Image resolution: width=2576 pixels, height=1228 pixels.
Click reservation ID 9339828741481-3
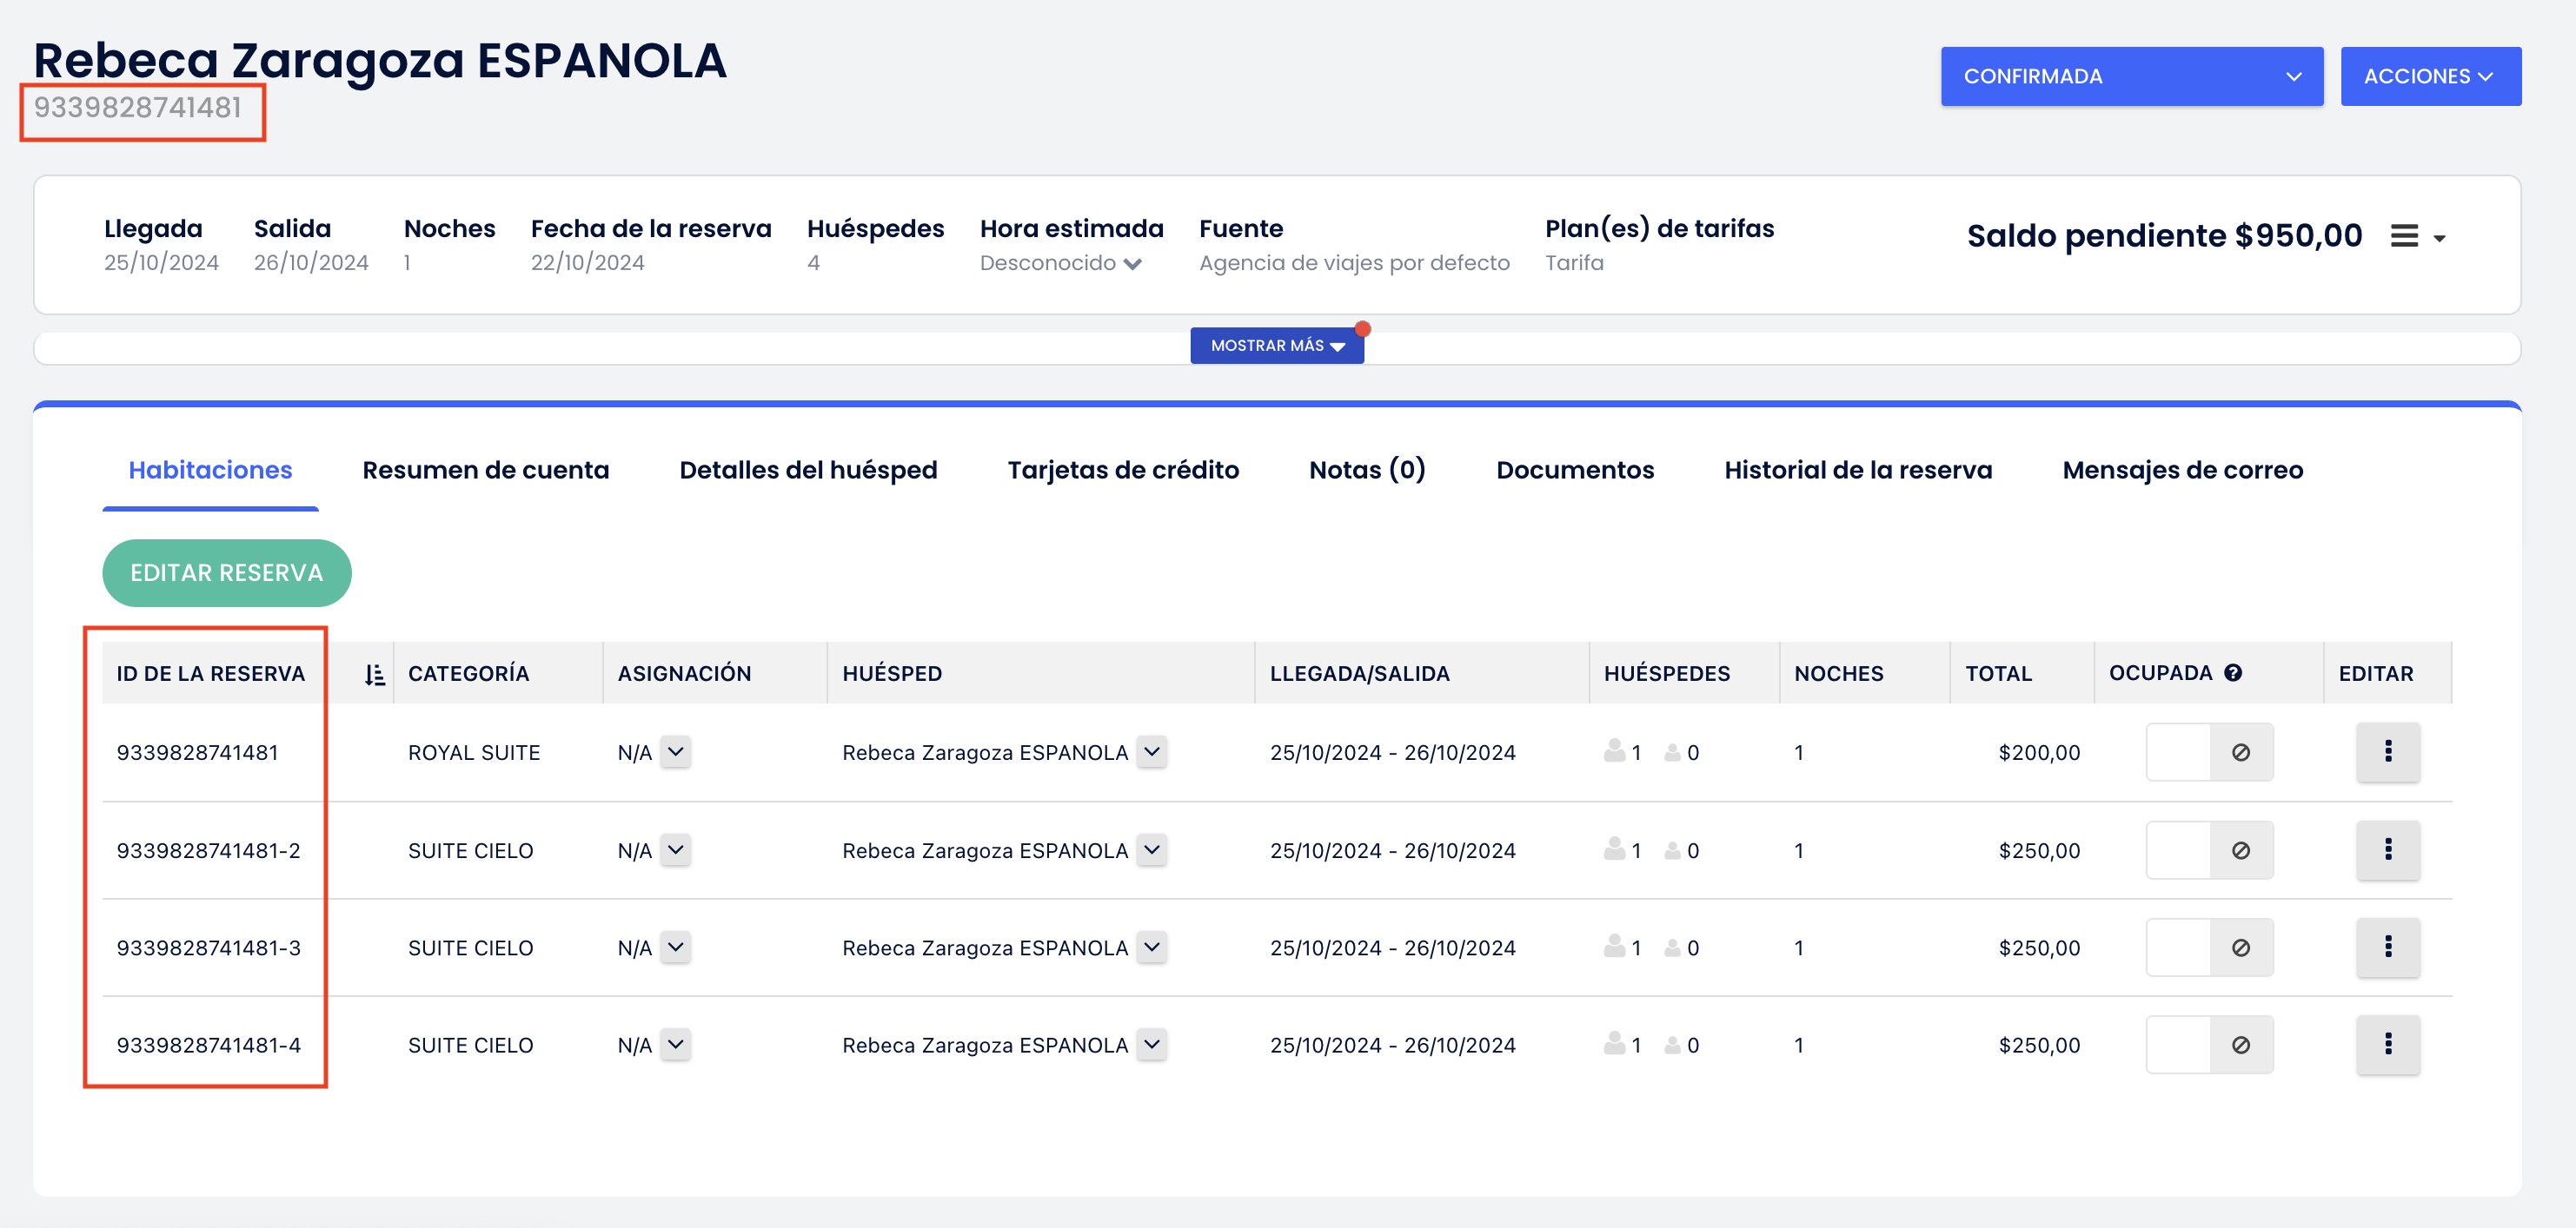pyautogui.click(x=209, y=947)
